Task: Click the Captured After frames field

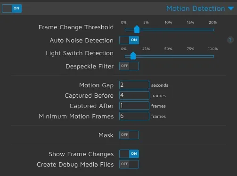Action: pos(134,106)
